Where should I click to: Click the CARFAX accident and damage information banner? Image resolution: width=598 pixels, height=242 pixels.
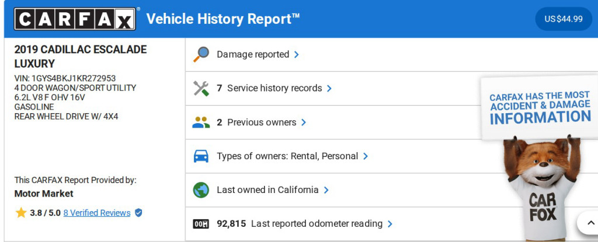tap(540, 108)
